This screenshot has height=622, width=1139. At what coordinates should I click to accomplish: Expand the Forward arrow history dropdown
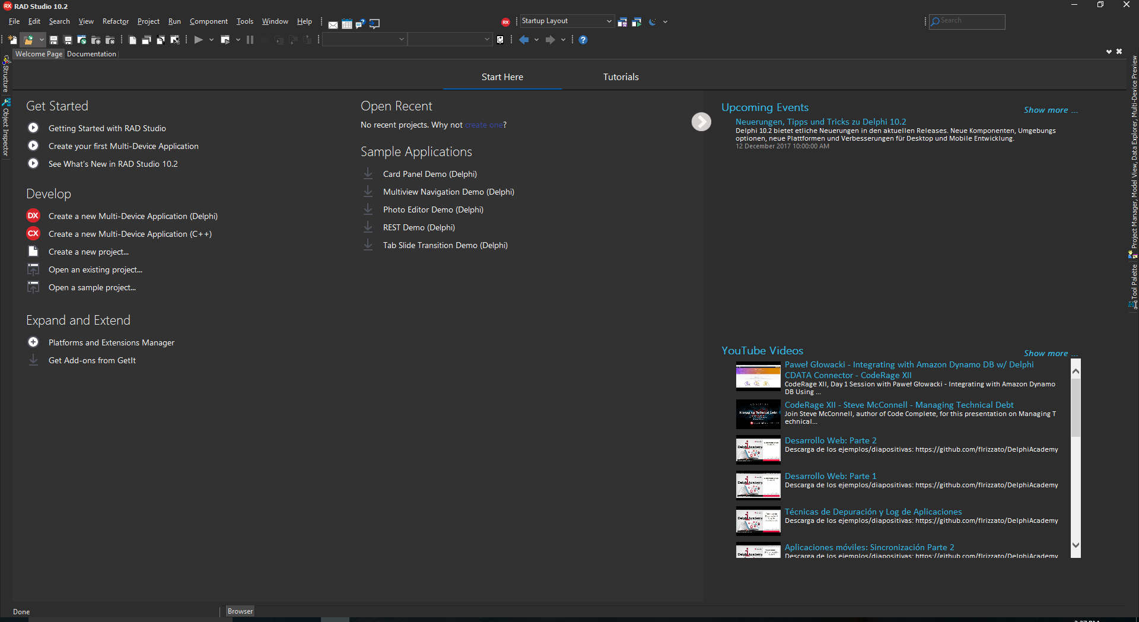(563, 40)
